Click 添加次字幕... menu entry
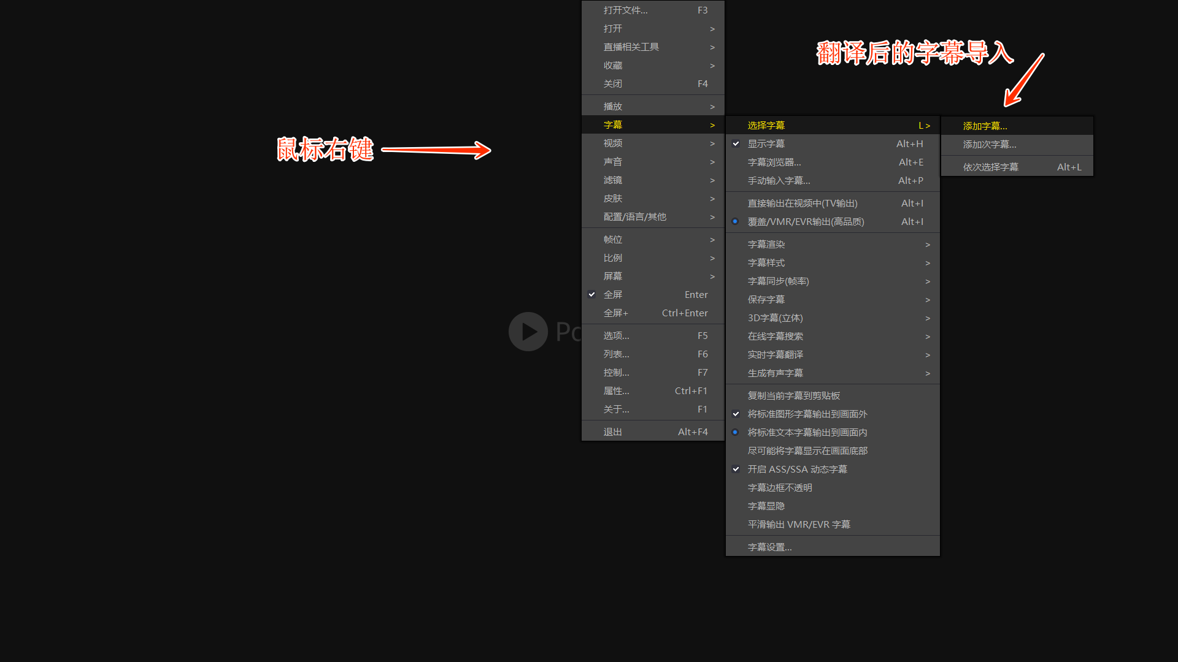This screenshot has width=1178, height=662. coord(989,145)
